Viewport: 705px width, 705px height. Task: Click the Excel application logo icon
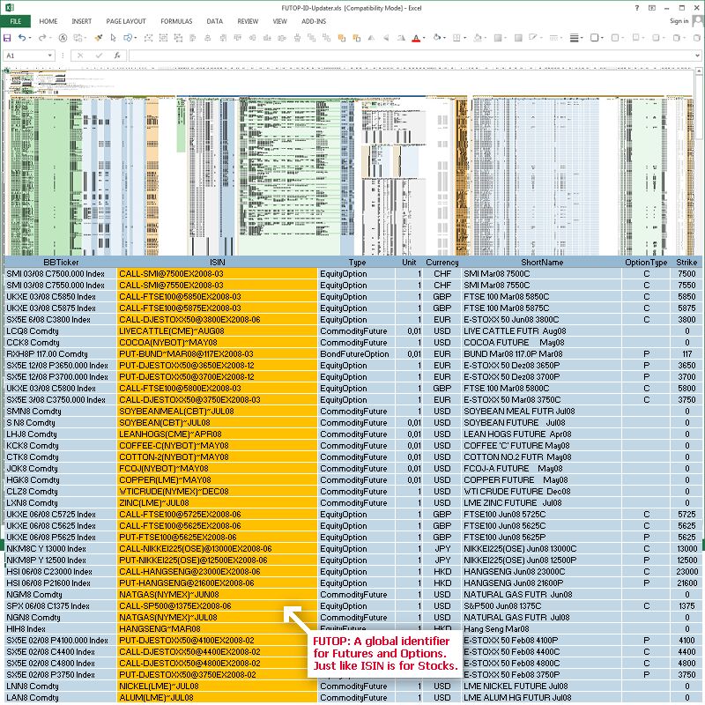click(9, 8)
